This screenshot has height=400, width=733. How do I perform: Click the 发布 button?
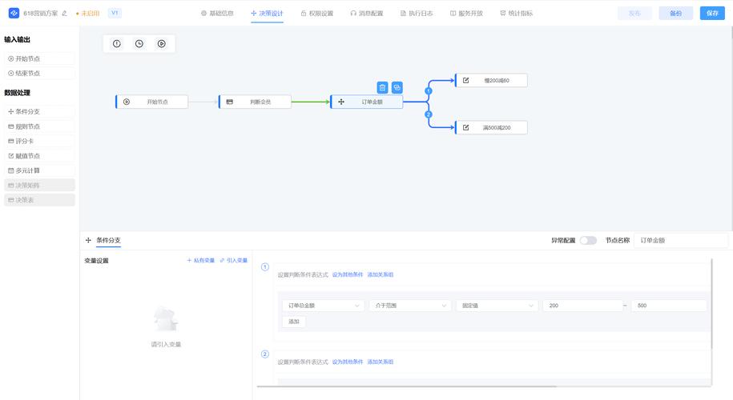click(x=634, y=13)
